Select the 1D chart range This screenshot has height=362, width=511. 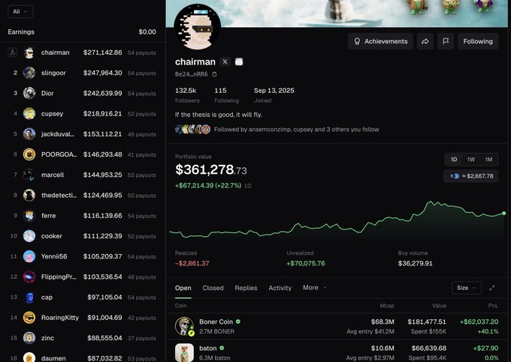454,159
